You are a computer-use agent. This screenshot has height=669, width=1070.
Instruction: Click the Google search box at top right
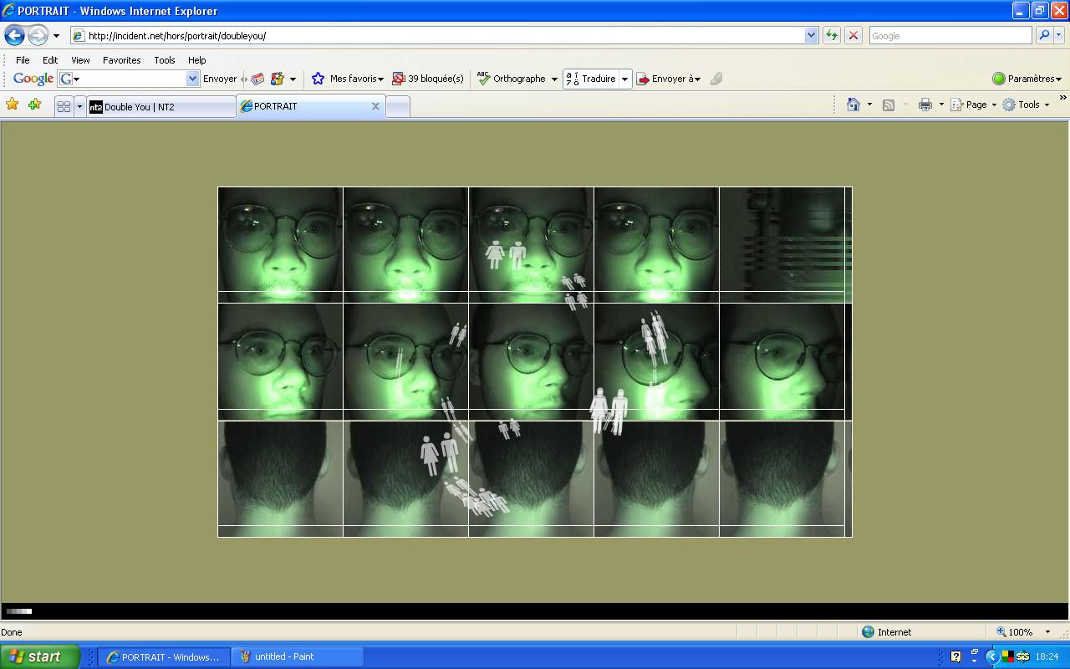click(950, 36)
